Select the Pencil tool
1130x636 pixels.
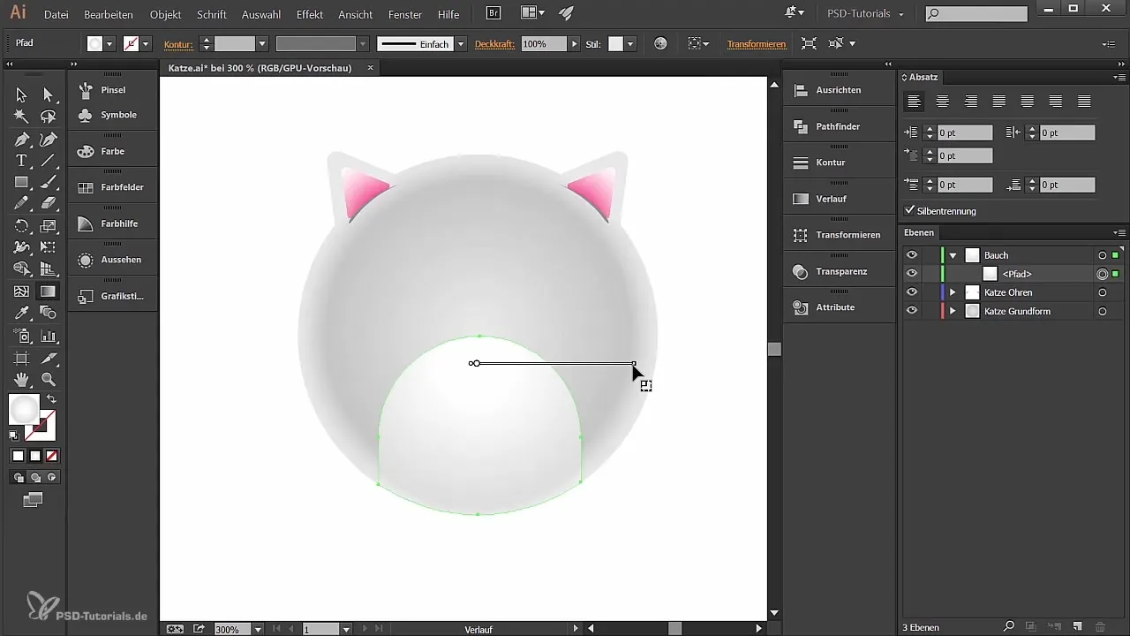click(x=21, y=204)
